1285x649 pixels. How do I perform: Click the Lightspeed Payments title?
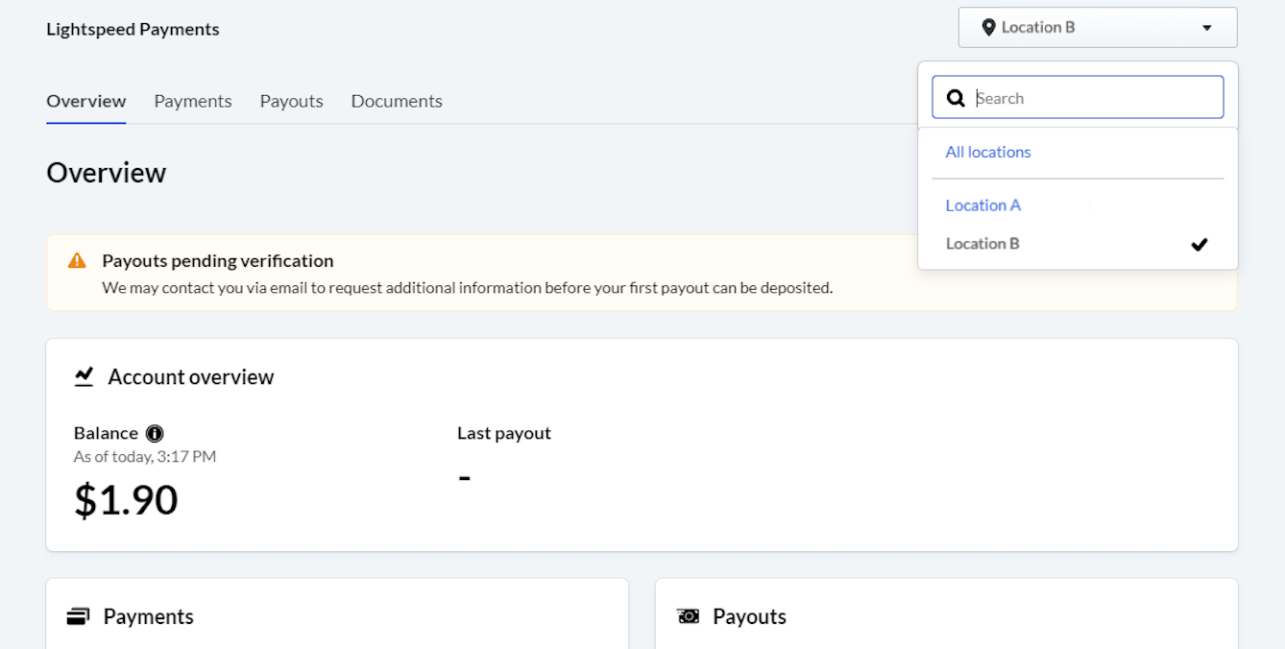(x=133, y=29)
